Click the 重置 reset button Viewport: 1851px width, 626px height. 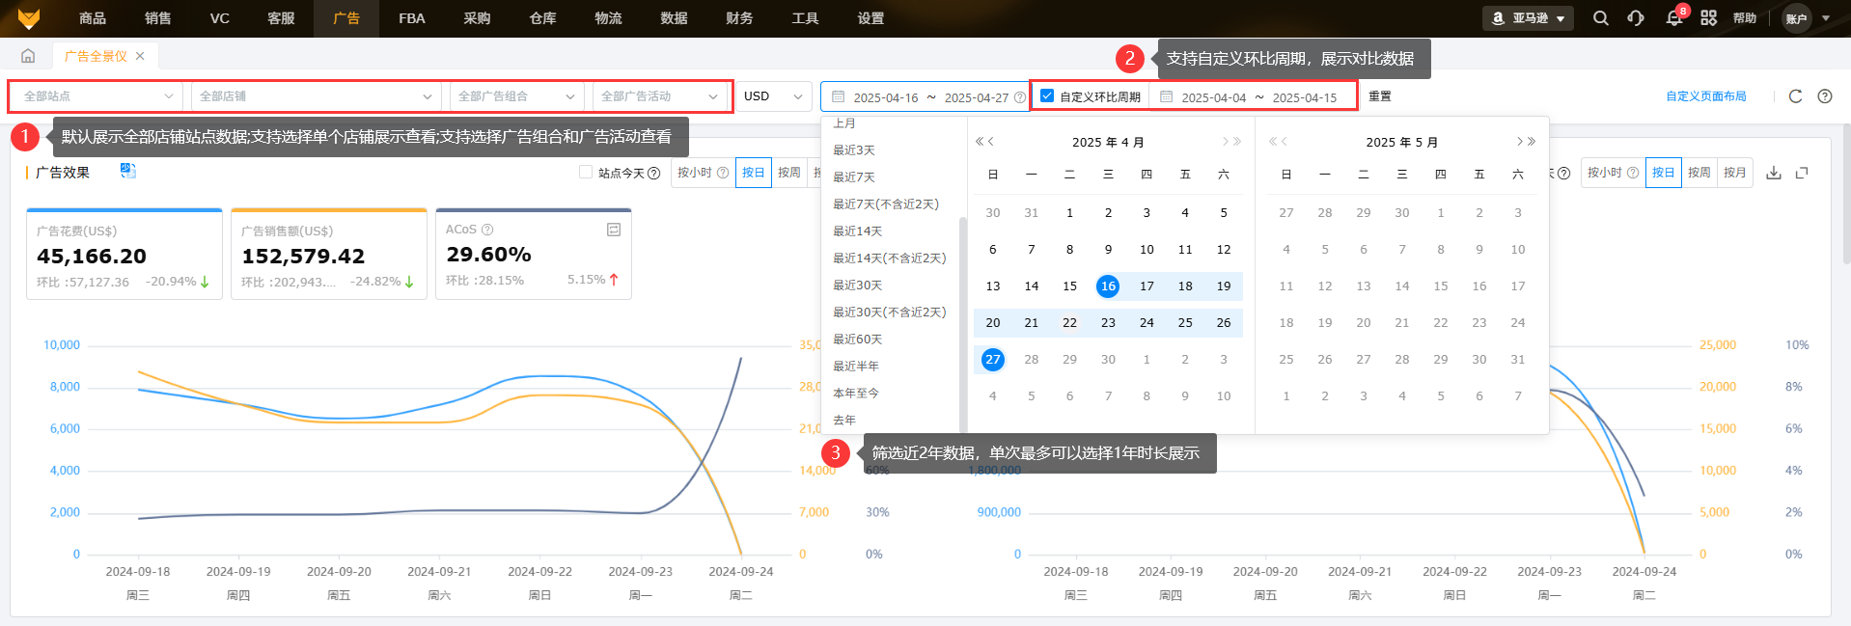(x=1380, y=96)
